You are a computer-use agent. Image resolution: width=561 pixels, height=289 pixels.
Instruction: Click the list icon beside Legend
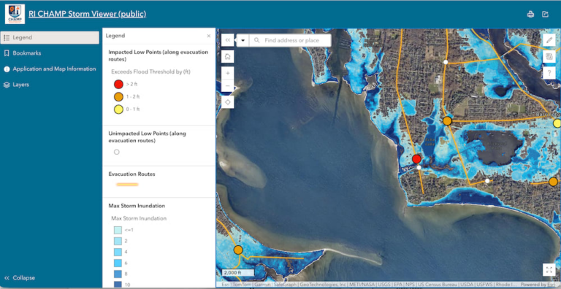tap(7, 37)
